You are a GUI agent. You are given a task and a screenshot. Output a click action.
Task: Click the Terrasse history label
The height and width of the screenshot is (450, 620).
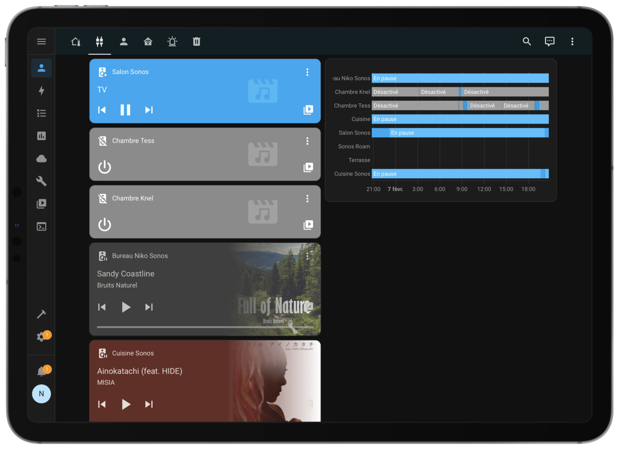tap(359, 160)
